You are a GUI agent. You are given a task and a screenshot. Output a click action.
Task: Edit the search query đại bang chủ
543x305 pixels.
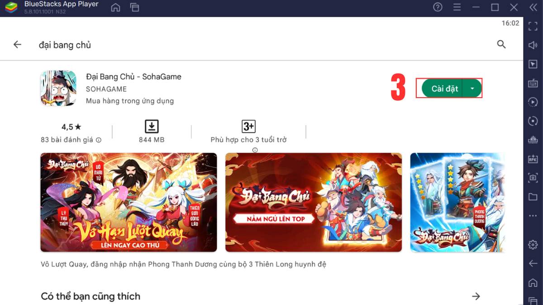coord(65,45)
